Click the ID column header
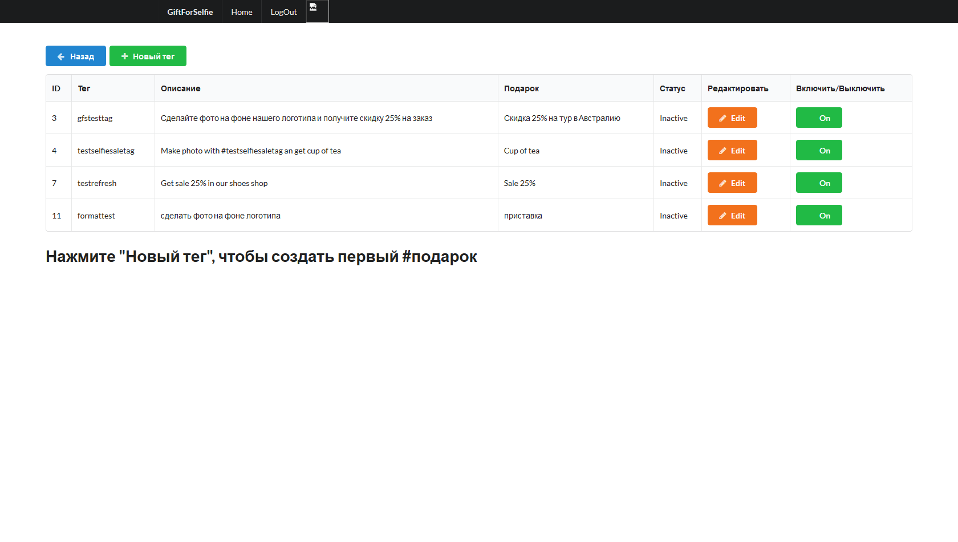This screenshot has height=542, width=958. click(x=59, y=88)
